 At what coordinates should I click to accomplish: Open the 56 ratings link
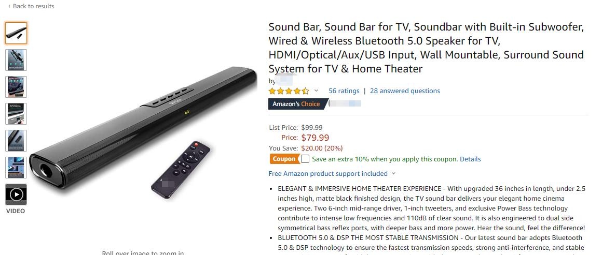point(344,91)
